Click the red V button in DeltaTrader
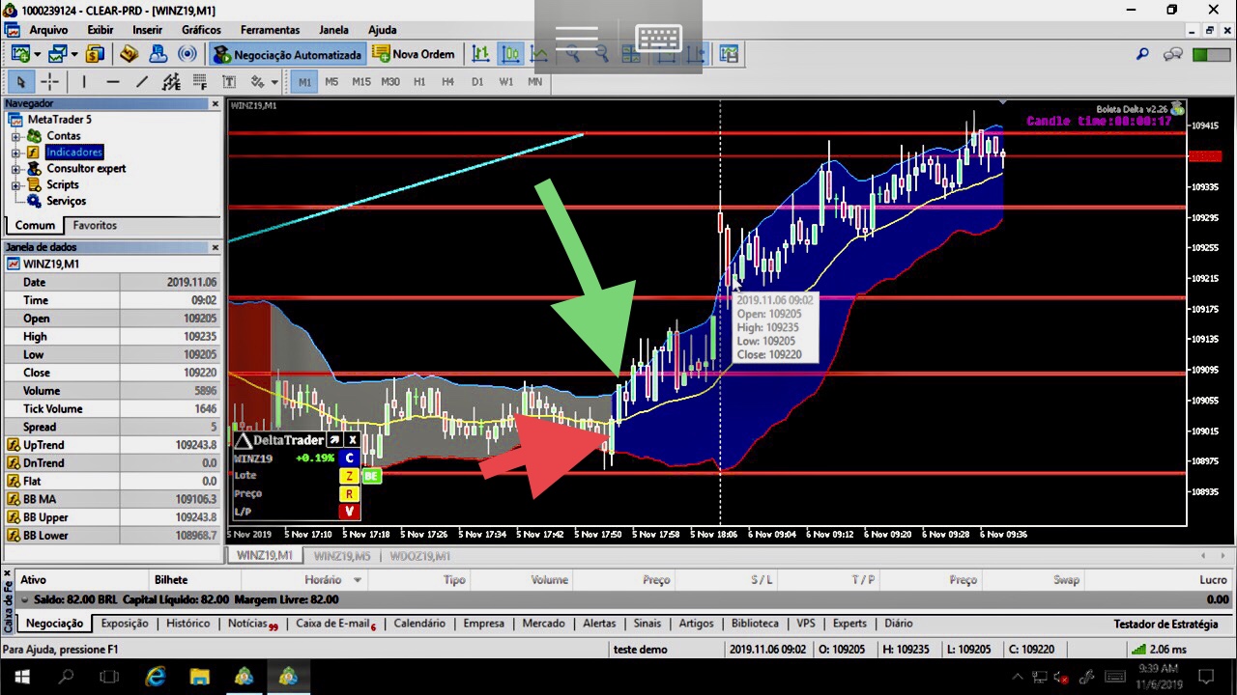Viewport: 1237px width, 695px height. click(x=349, y=511)
